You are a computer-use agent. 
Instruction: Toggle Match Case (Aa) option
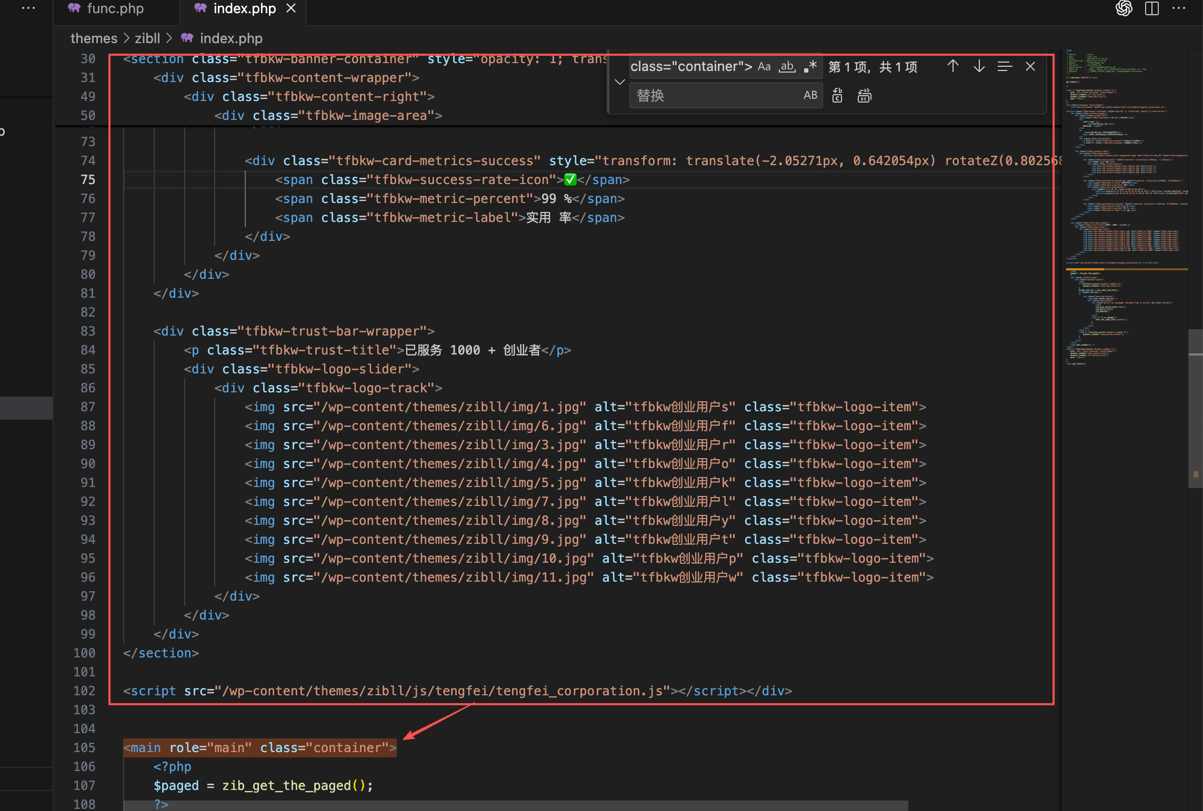pyautogui.click(x=764, y=67)
